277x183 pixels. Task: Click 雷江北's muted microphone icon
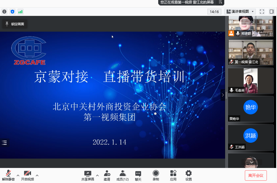point(232,62)
